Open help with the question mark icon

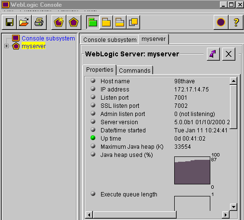[x=236, y=22]
